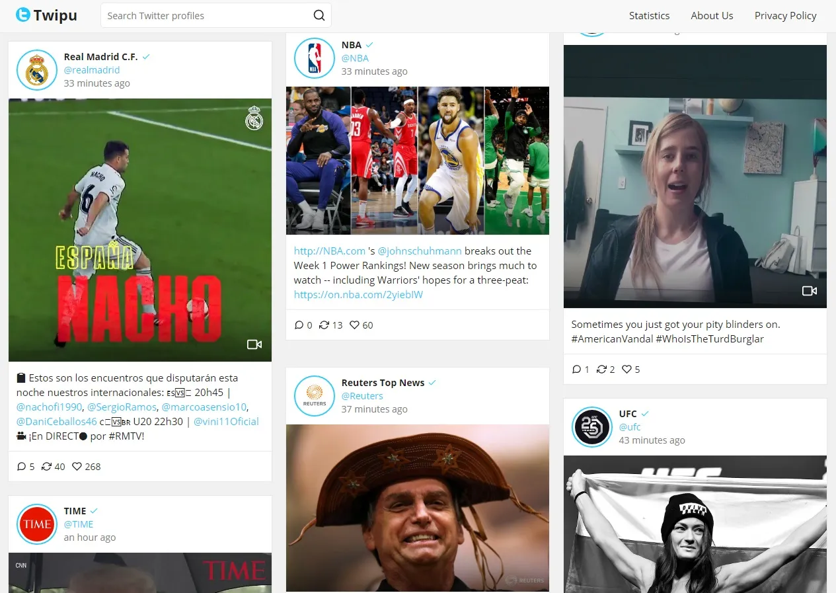Open the @realmadrid handle link

tap(92, 70)
